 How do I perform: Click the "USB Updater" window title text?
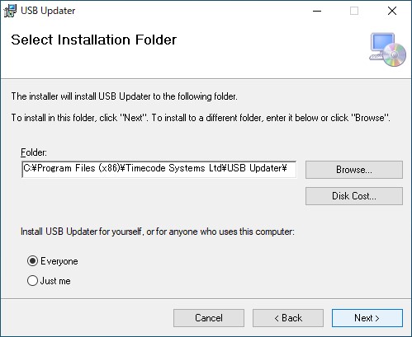click(48, 11)
